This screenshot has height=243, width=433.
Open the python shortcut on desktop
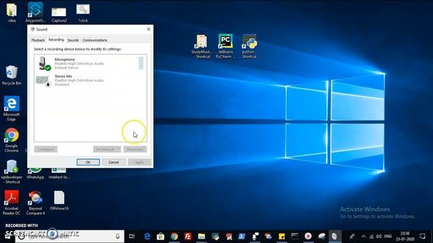click(249, 47)
